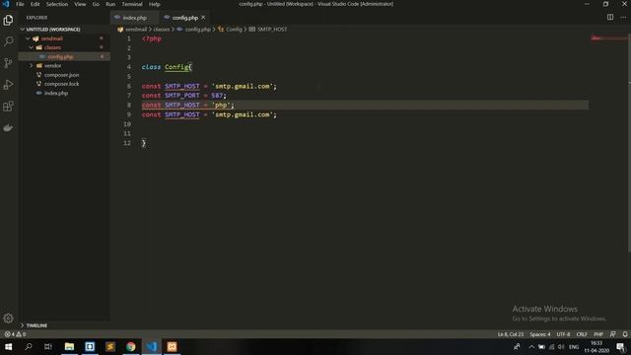
Task: Open the volume control in system tray
Action: [x=561, y=346]
